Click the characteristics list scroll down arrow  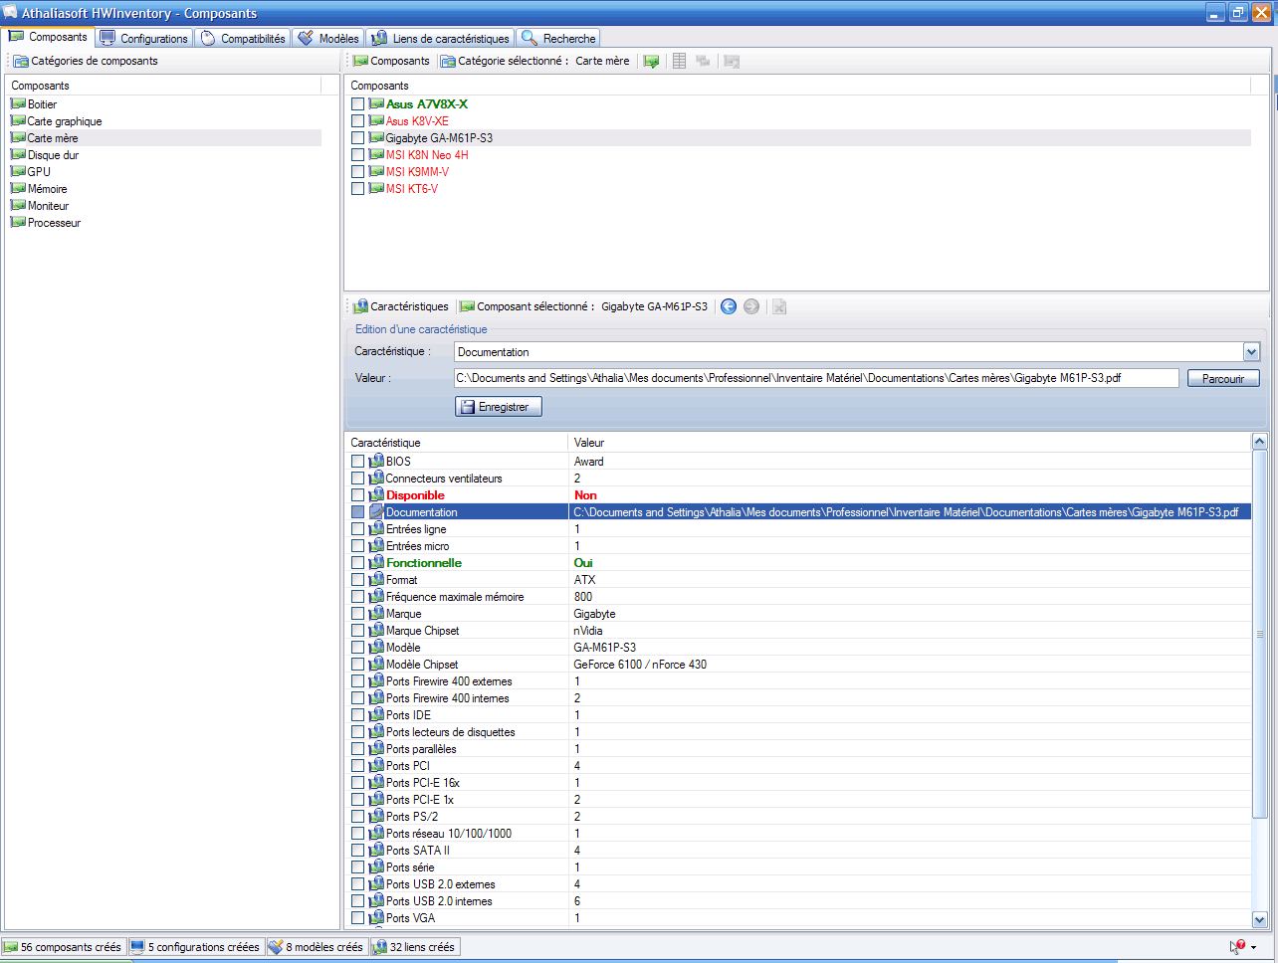coord(1259,920)
